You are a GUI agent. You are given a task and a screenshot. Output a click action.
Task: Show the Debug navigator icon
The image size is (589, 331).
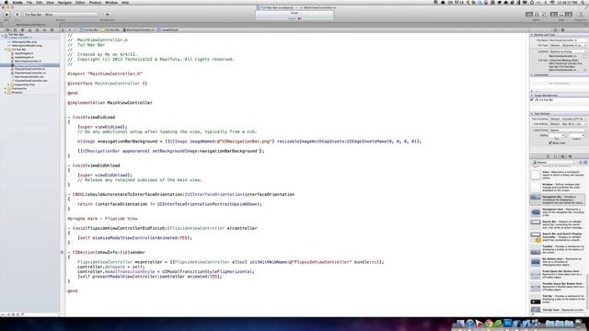pyautogui.click(x=37, y=30)
